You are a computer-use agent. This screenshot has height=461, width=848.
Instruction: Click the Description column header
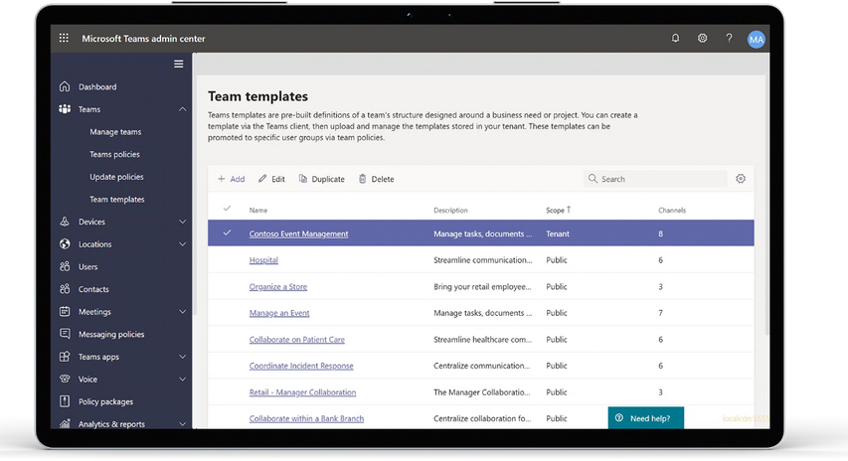coord(450,211)
